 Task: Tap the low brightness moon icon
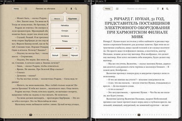(53, 48)
